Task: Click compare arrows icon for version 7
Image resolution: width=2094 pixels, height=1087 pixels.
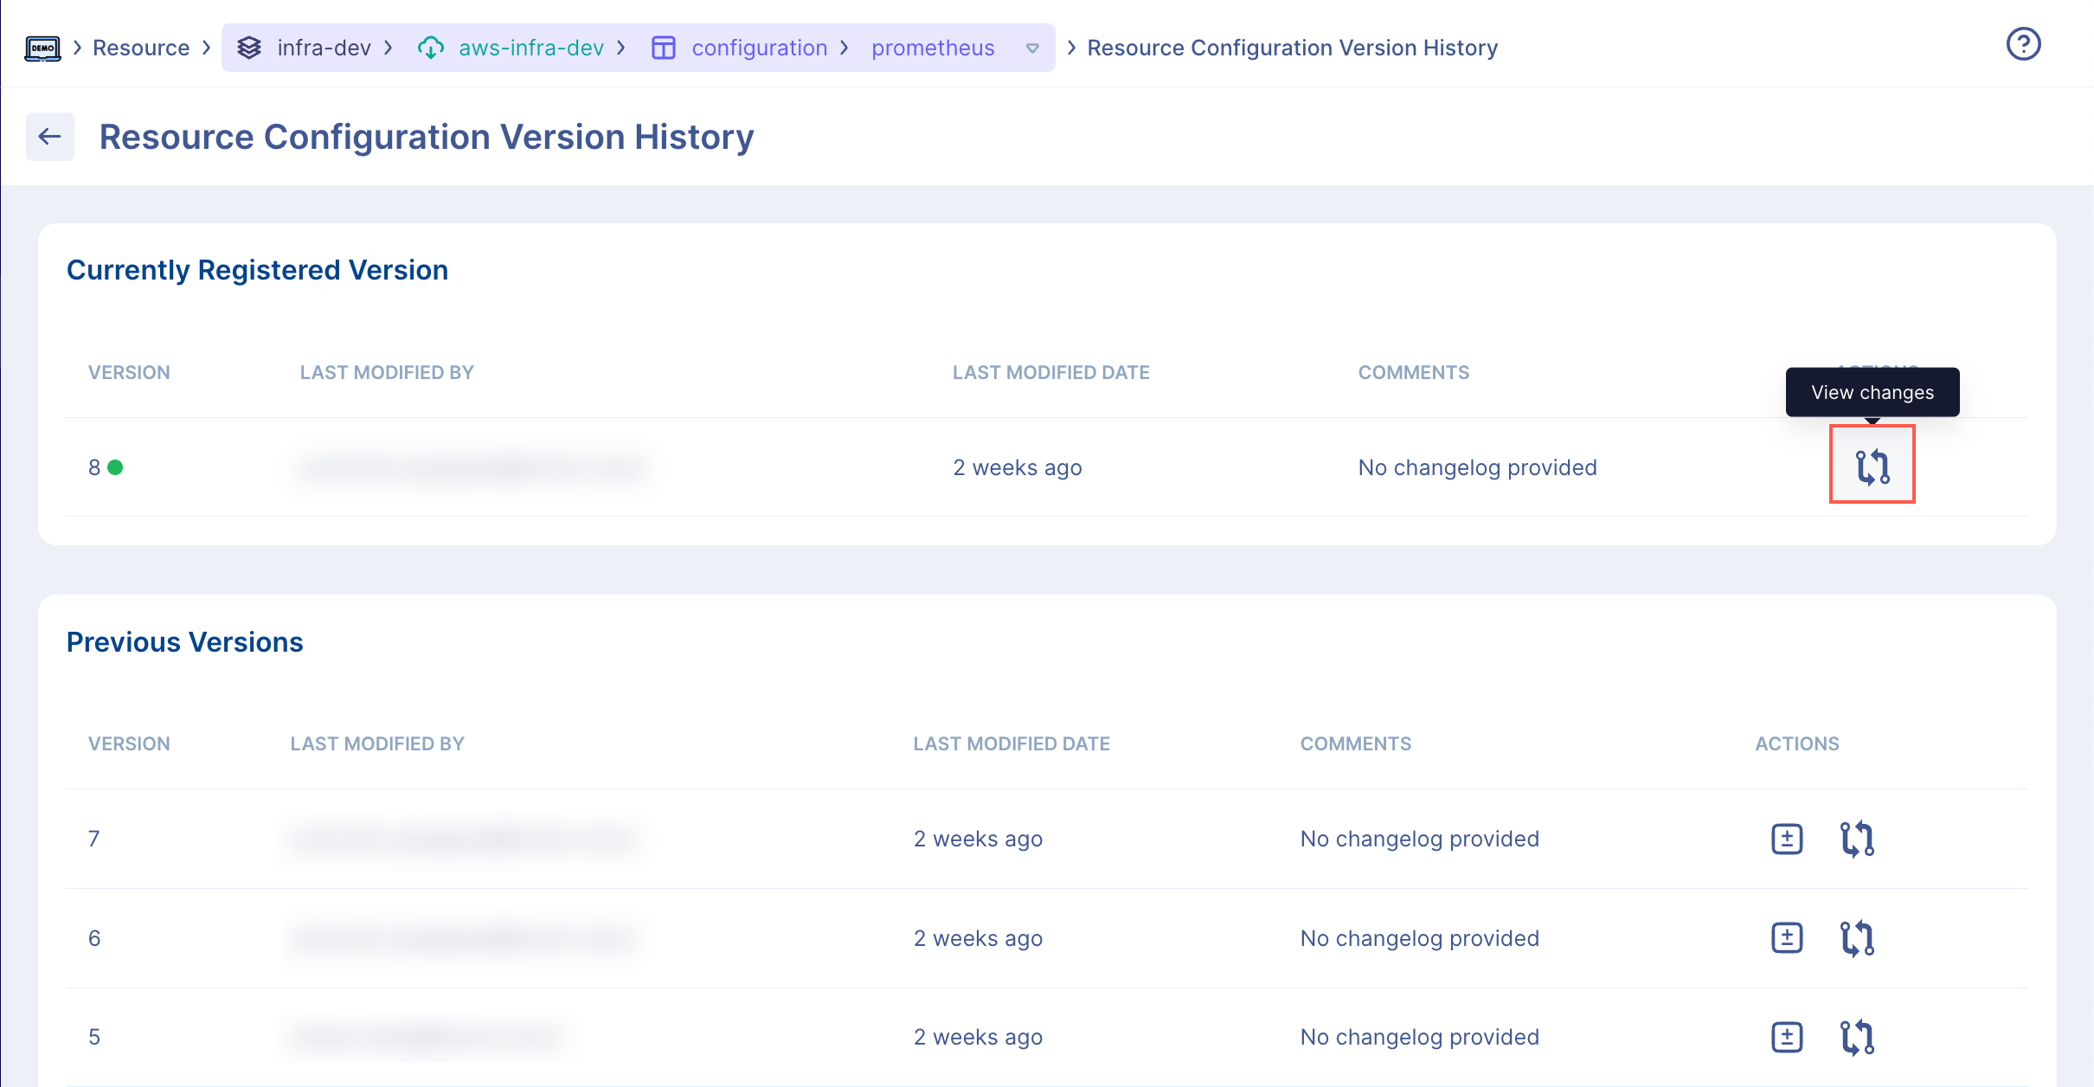Action: click(x=1857, y=839)
